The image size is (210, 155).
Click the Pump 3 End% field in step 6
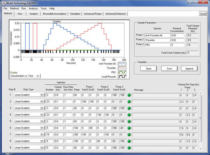click(x=123, y=128)
